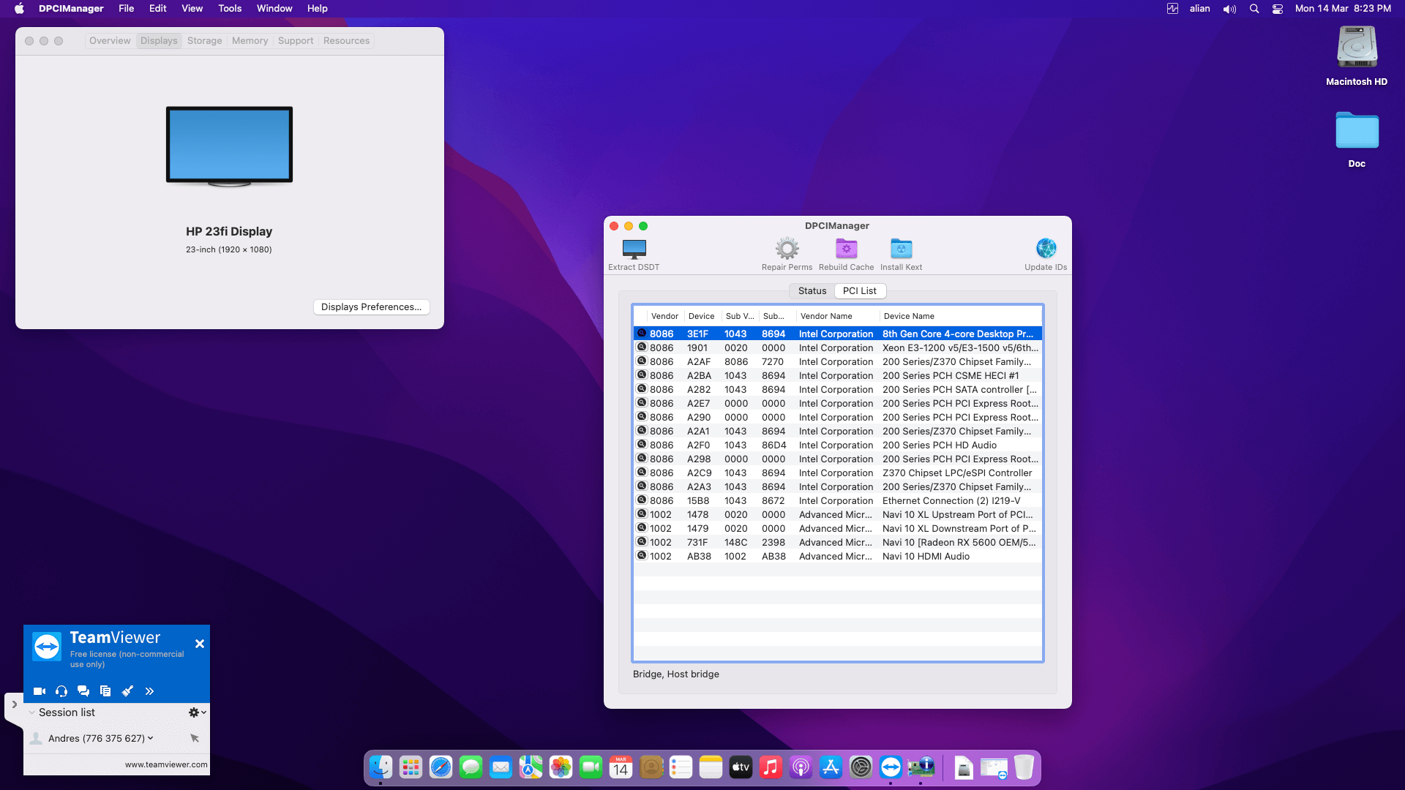Expand the TeamViewer toolbar double-chevron

(149, 691)
